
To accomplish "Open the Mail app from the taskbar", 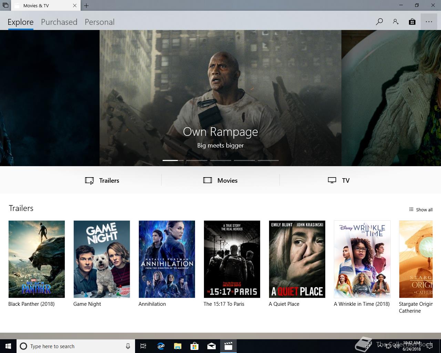I will [211, 346].
